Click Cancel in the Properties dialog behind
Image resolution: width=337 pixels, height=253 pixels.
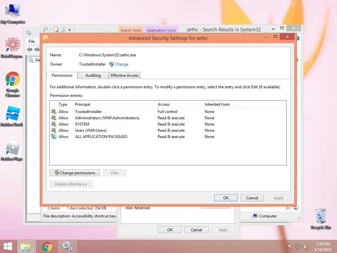click(x=196, y=230)
